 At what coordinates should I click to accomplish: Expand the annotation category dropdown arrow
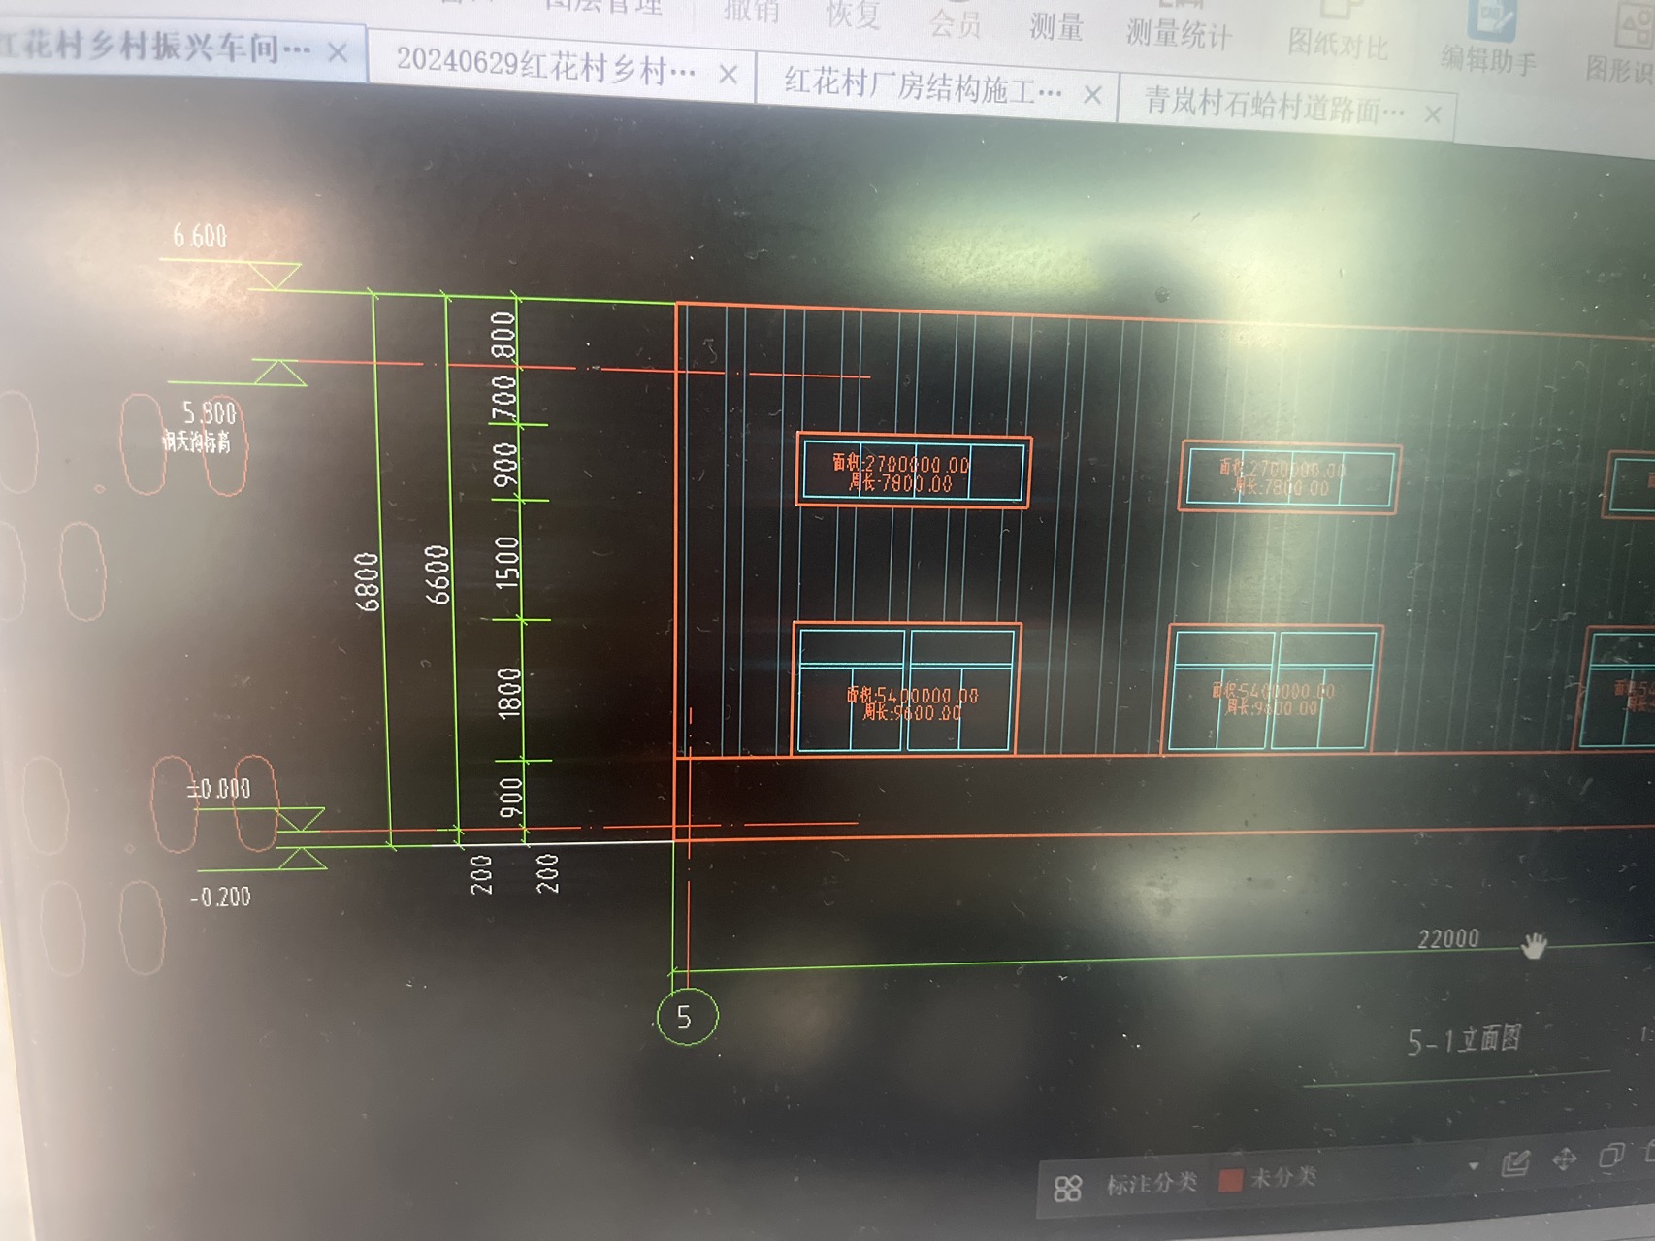pyautogui.click(x=1474, y=1166)
